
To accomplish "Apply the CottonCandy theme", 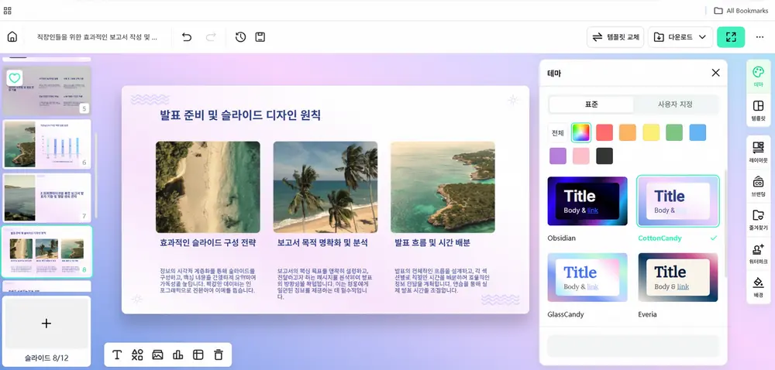I will 677,201.
